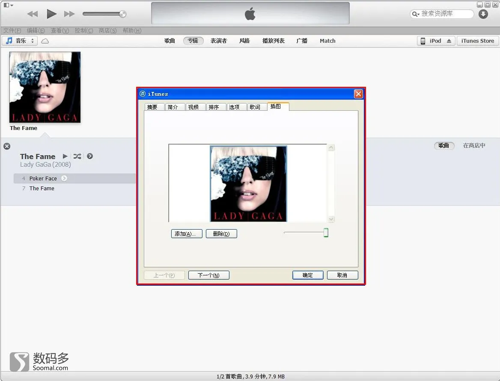This screenshot has height=381, width=500.
Task: Start playback with the play button
Action: (51, 14)
